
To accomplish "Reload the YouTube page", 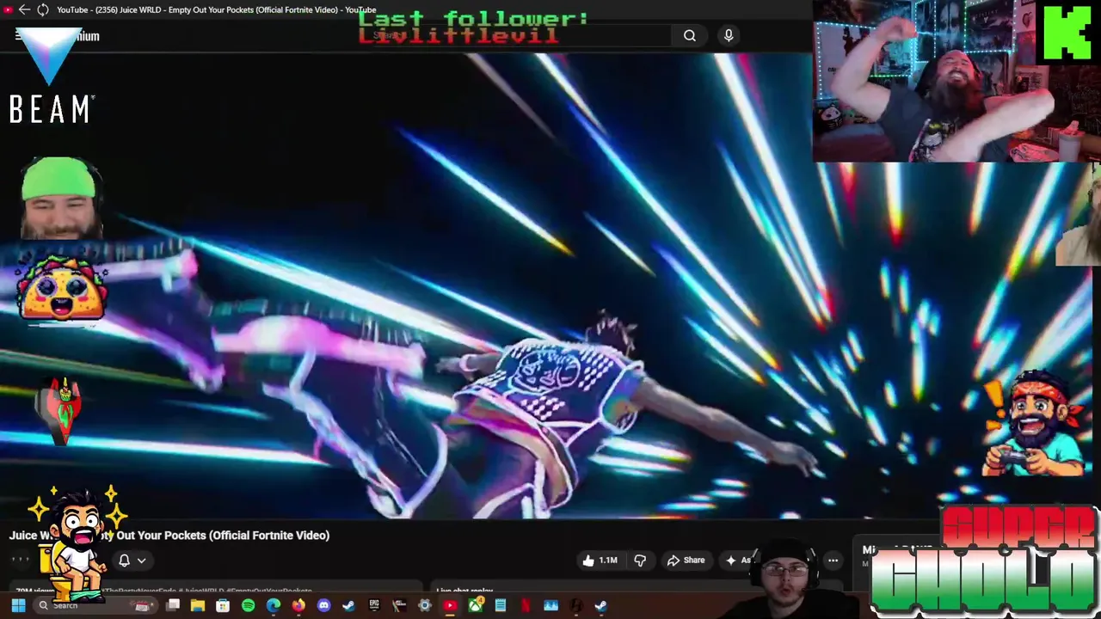I will (x=42, y=9).
